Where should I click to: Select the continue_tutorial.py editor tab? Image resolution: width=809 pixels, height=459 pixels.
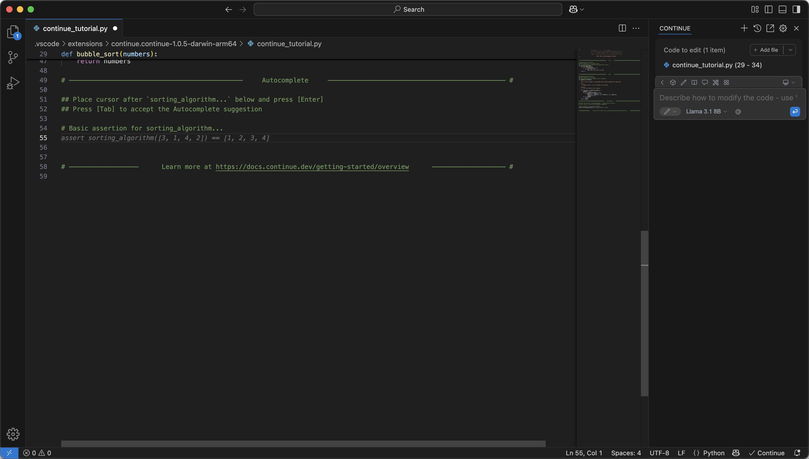[75, 28]
